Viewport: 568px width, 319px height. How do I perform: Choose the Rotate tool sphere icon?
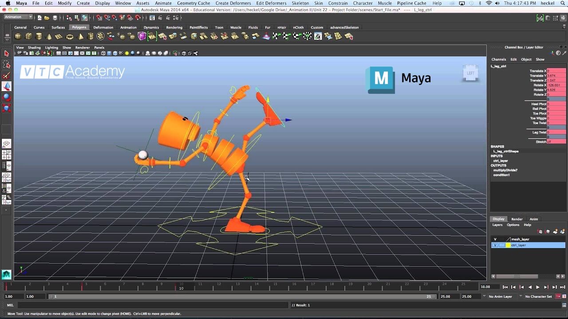click(x=6, y=97)
